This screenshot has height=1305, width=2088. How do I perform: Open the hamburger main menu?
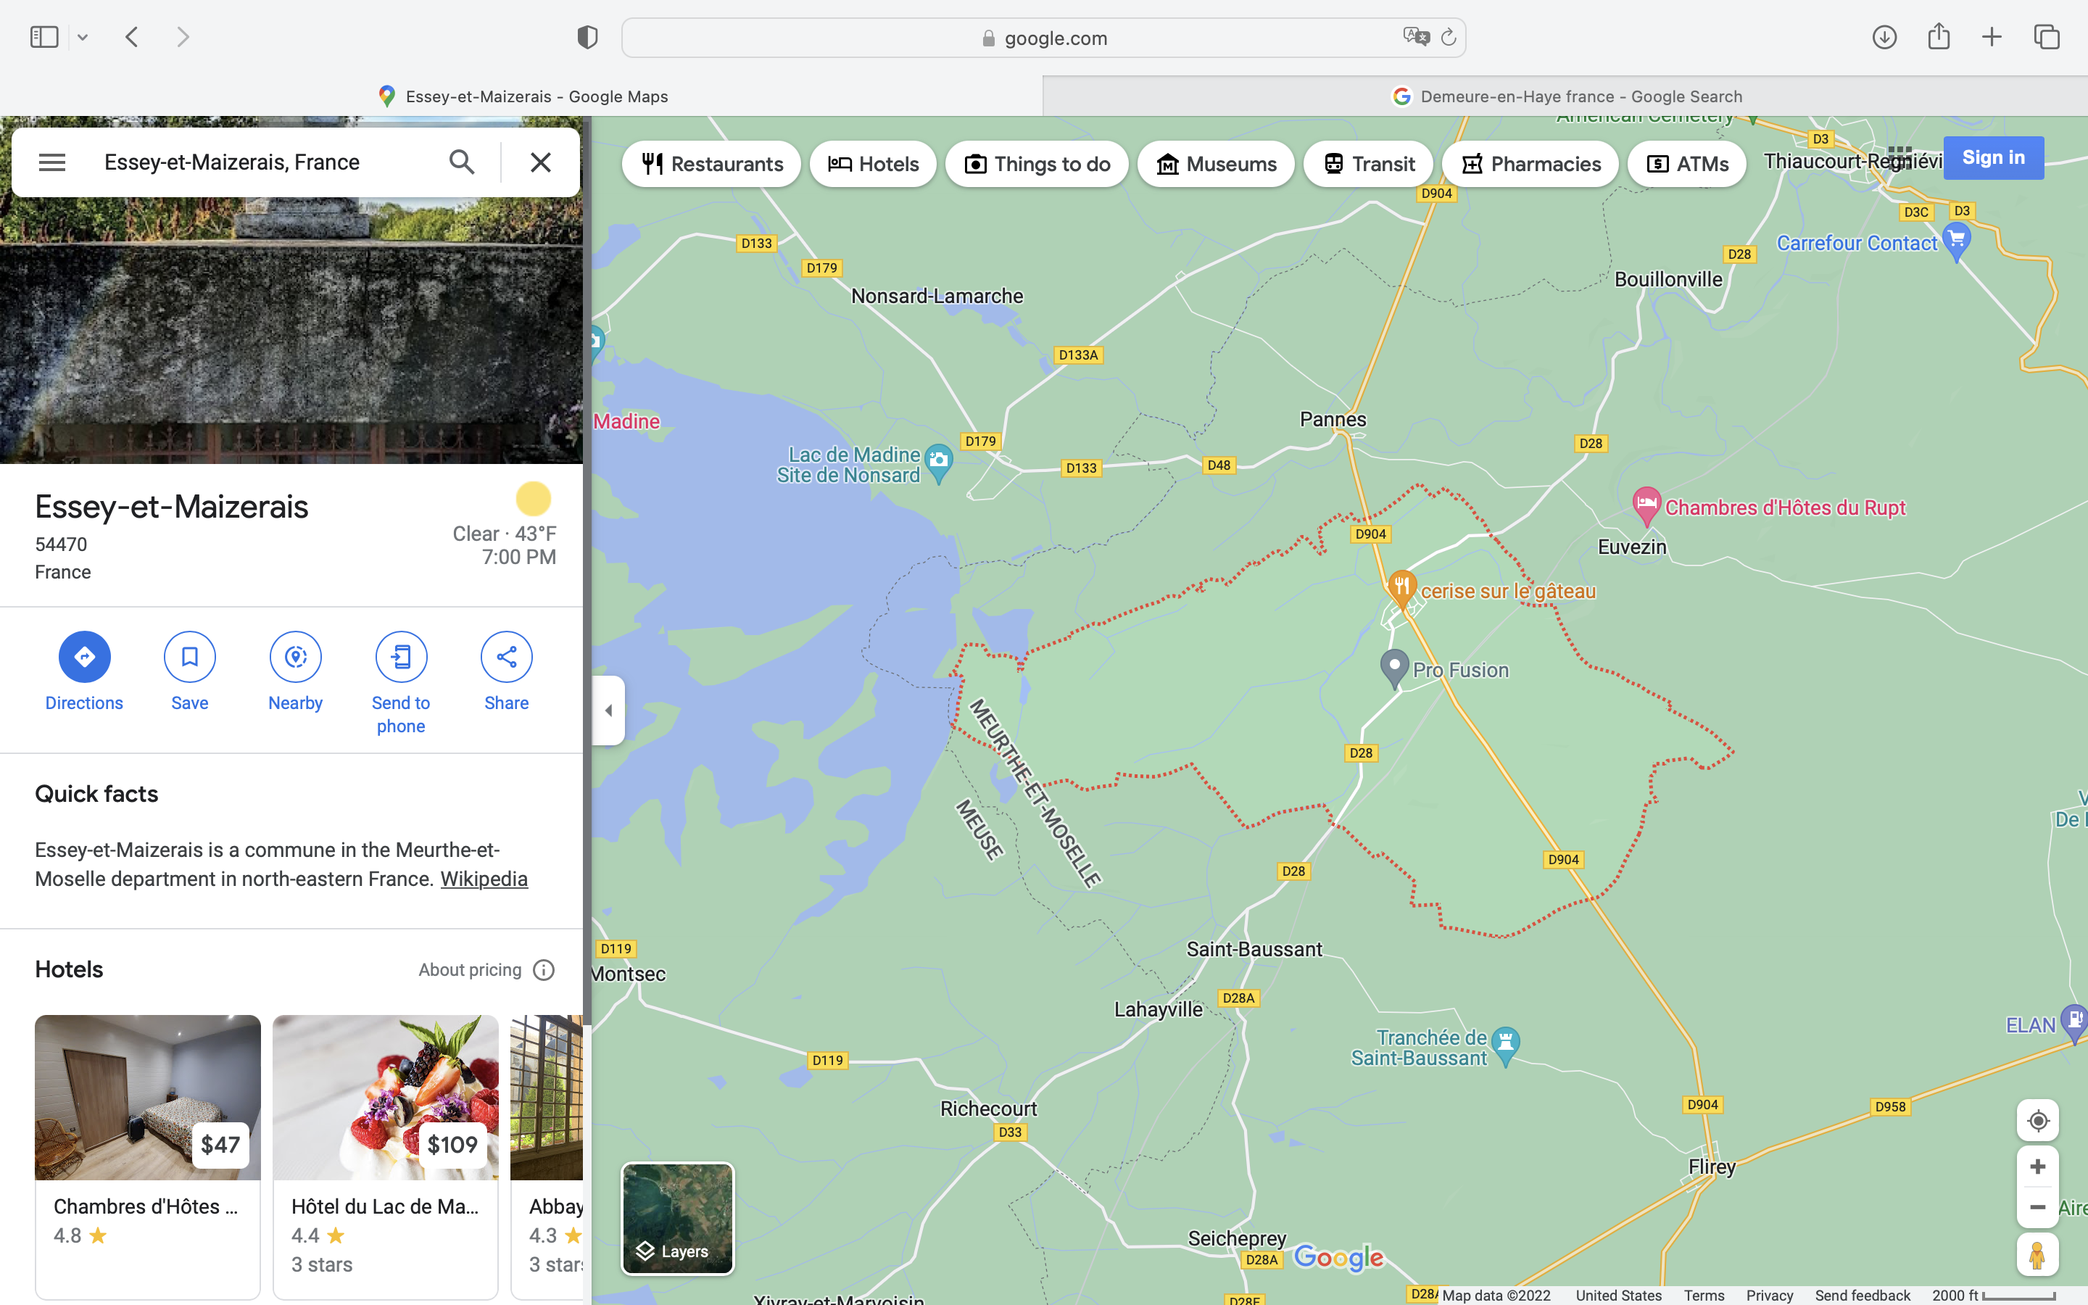(51, 162)
